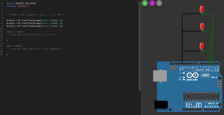
Task: Click the frontFlapsUpLamp declaration line
Action: pos(35,20)
